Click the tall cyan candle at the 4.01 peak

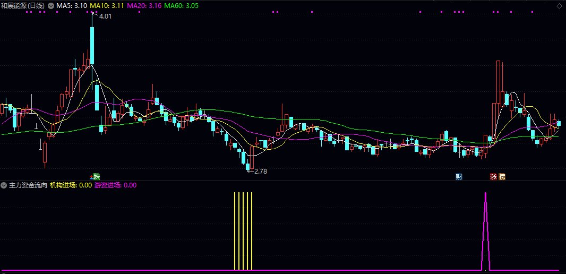[x=92, y=46]
